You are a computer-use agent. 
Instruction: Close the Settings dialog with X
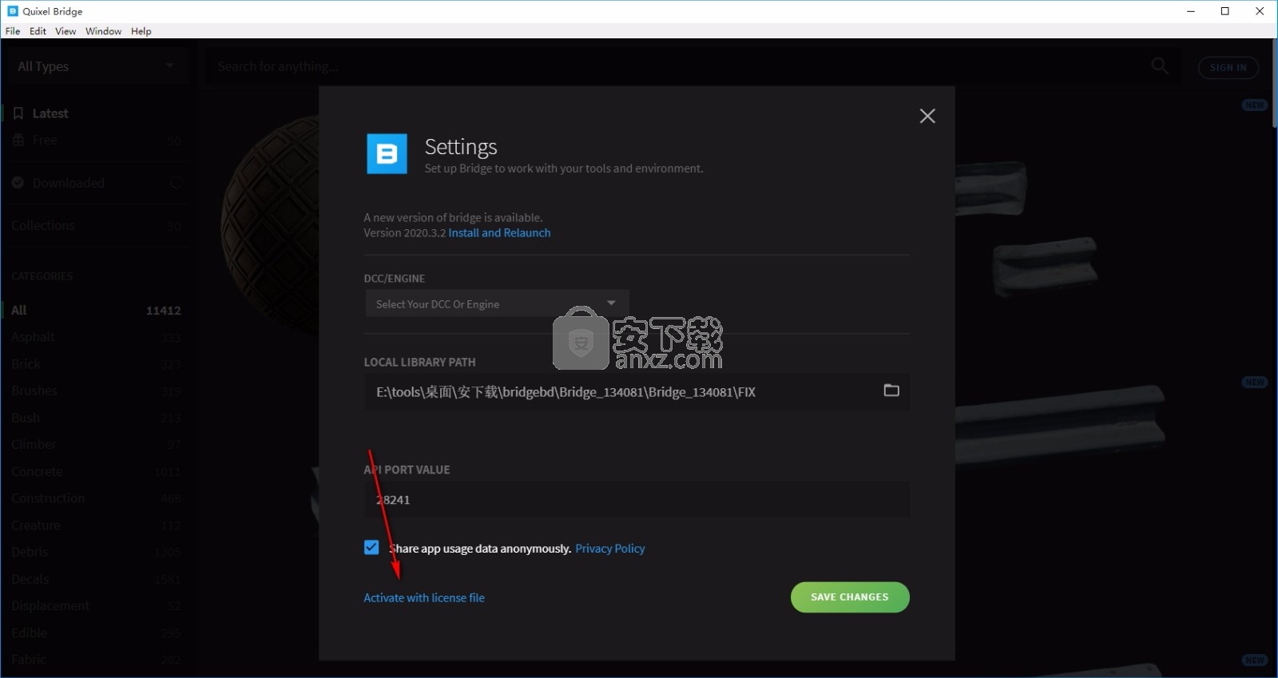tap(927, 116)
